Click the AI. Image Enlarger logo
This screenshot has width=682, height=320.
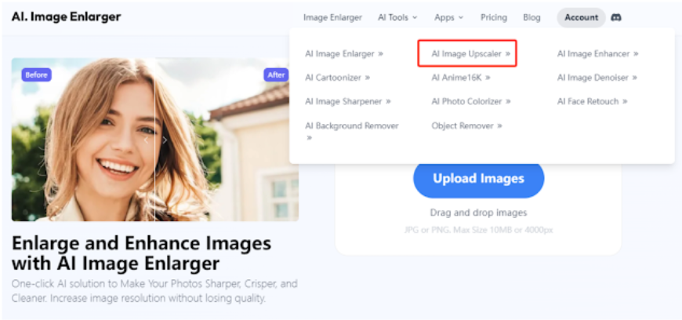(66, 17)
